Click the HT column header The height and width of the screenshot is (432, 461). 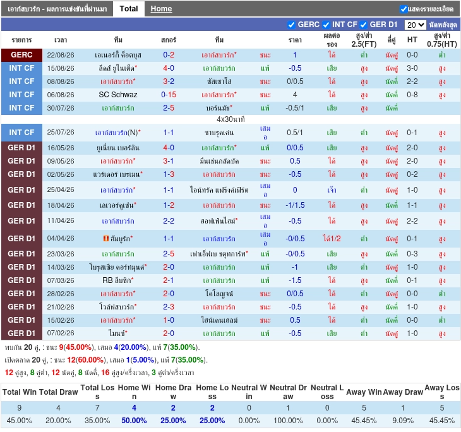(412, 40)
